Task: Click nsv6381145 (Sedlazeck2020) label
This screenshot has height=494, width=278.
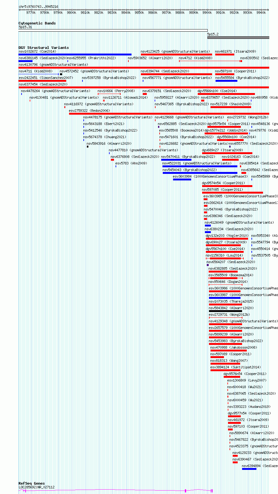Action: tap(43, 58)
